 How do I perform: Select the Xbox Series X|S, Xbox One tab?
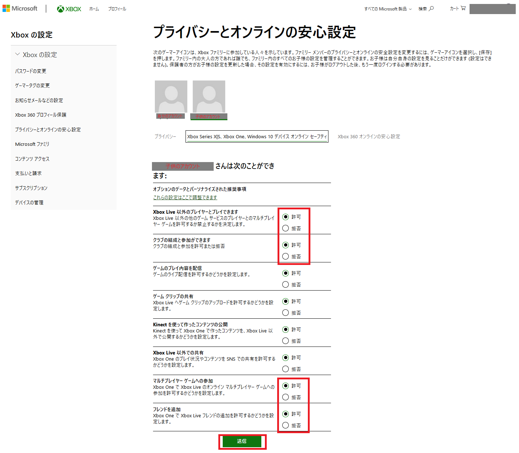[257, 136]
